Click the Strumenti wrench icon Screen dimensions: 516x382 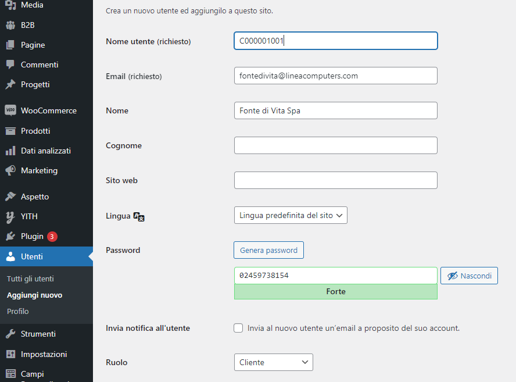coord(10,334)
